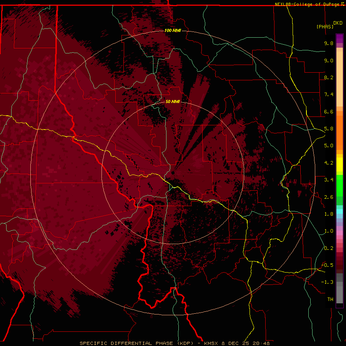The width and height of the screenshot is (346, 346).
Task: Click the 7.4 scale value
Action: (x=329, y=95)
